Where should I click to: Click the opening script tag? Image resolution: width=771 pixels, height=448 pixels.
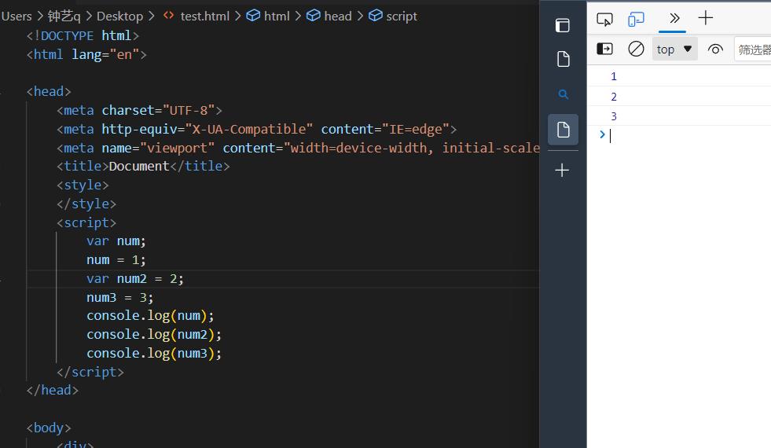pyautogui.click(x=86, y=222)
